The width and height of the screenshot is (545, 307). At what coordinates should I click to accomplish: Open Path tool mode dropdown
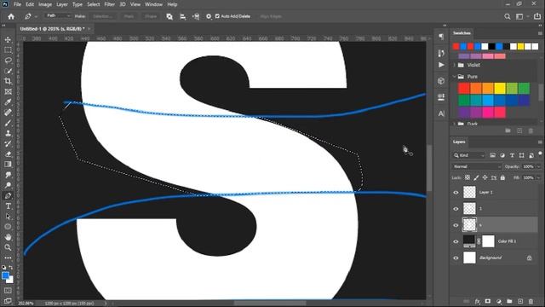pos(58,16)
